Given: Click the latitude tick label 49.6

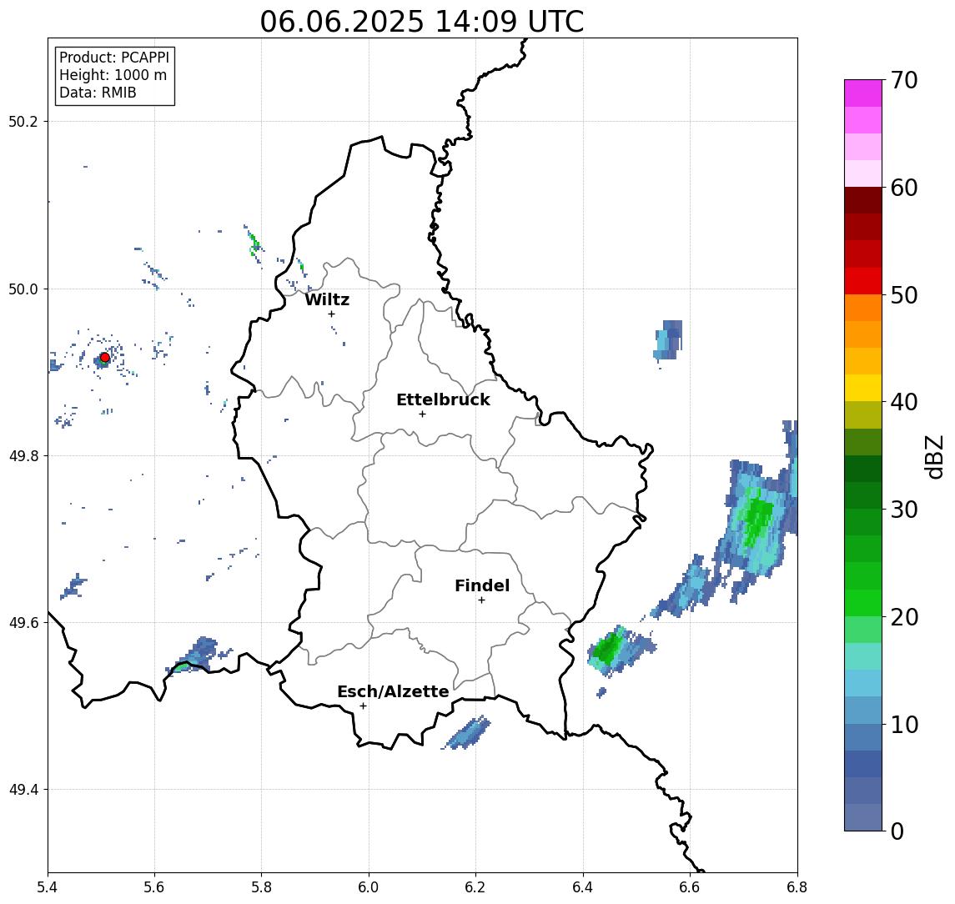Looking at the screenshot, I should pos(23,623).
